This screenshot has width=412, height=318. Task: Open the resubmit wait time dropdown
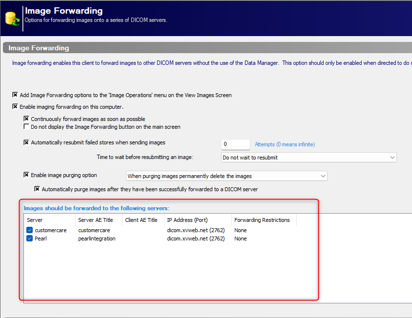coord(309,158)
